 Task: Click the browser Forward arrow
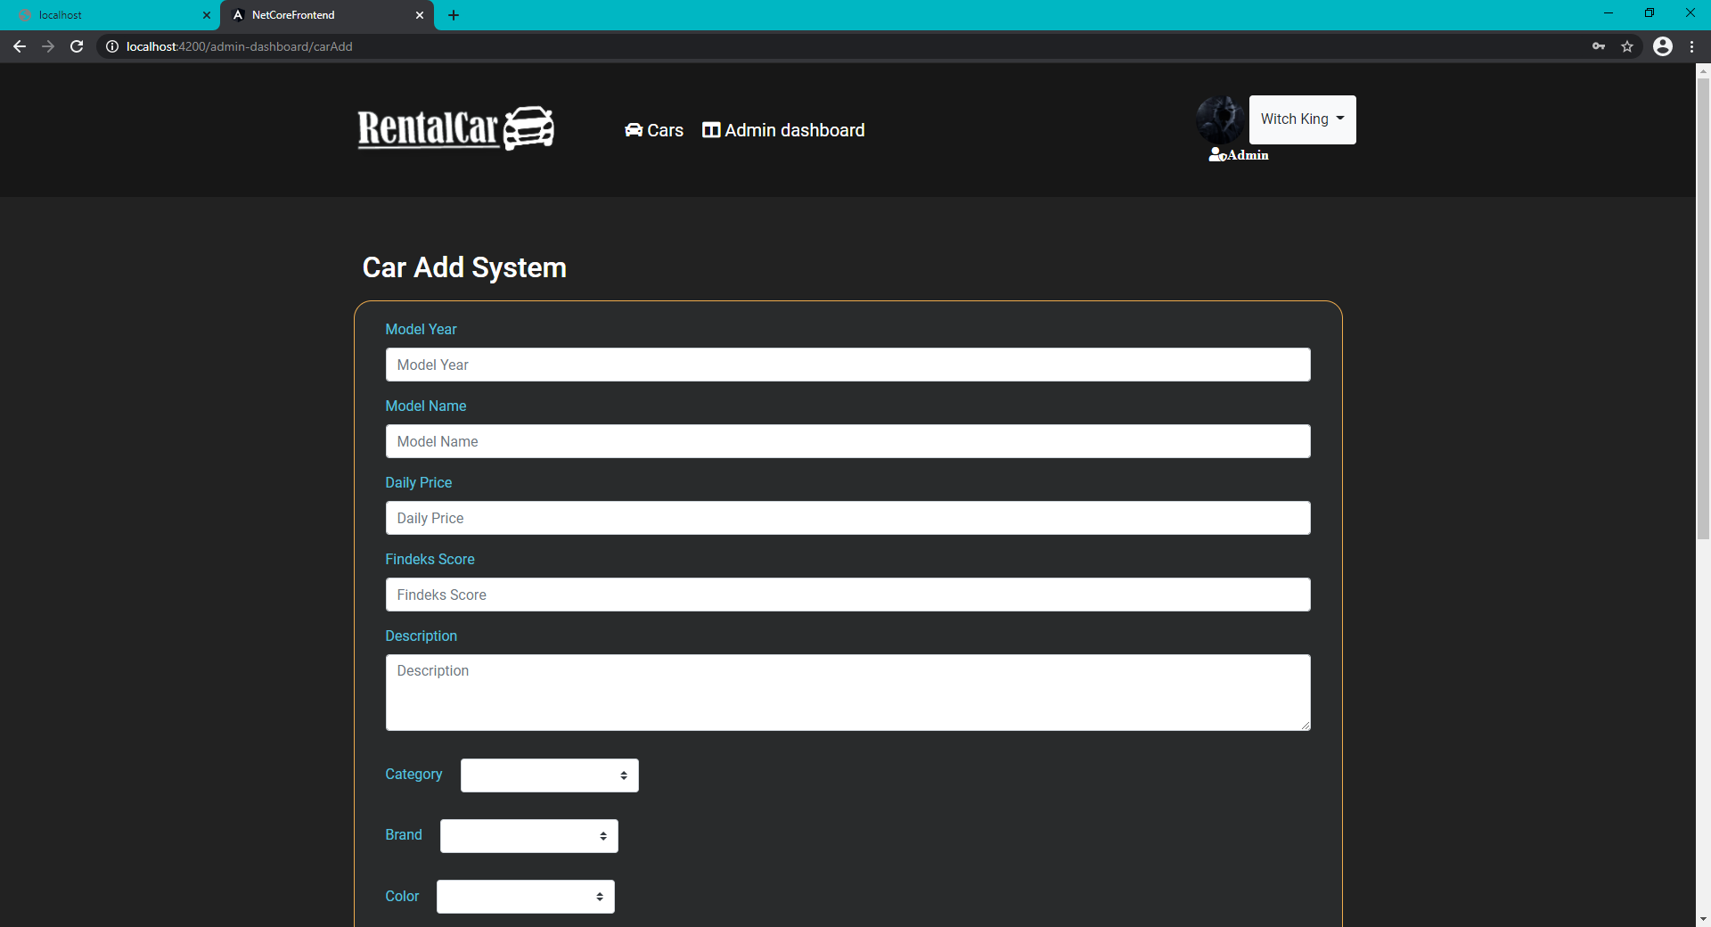pyautogui.click(x=48, y=46)
